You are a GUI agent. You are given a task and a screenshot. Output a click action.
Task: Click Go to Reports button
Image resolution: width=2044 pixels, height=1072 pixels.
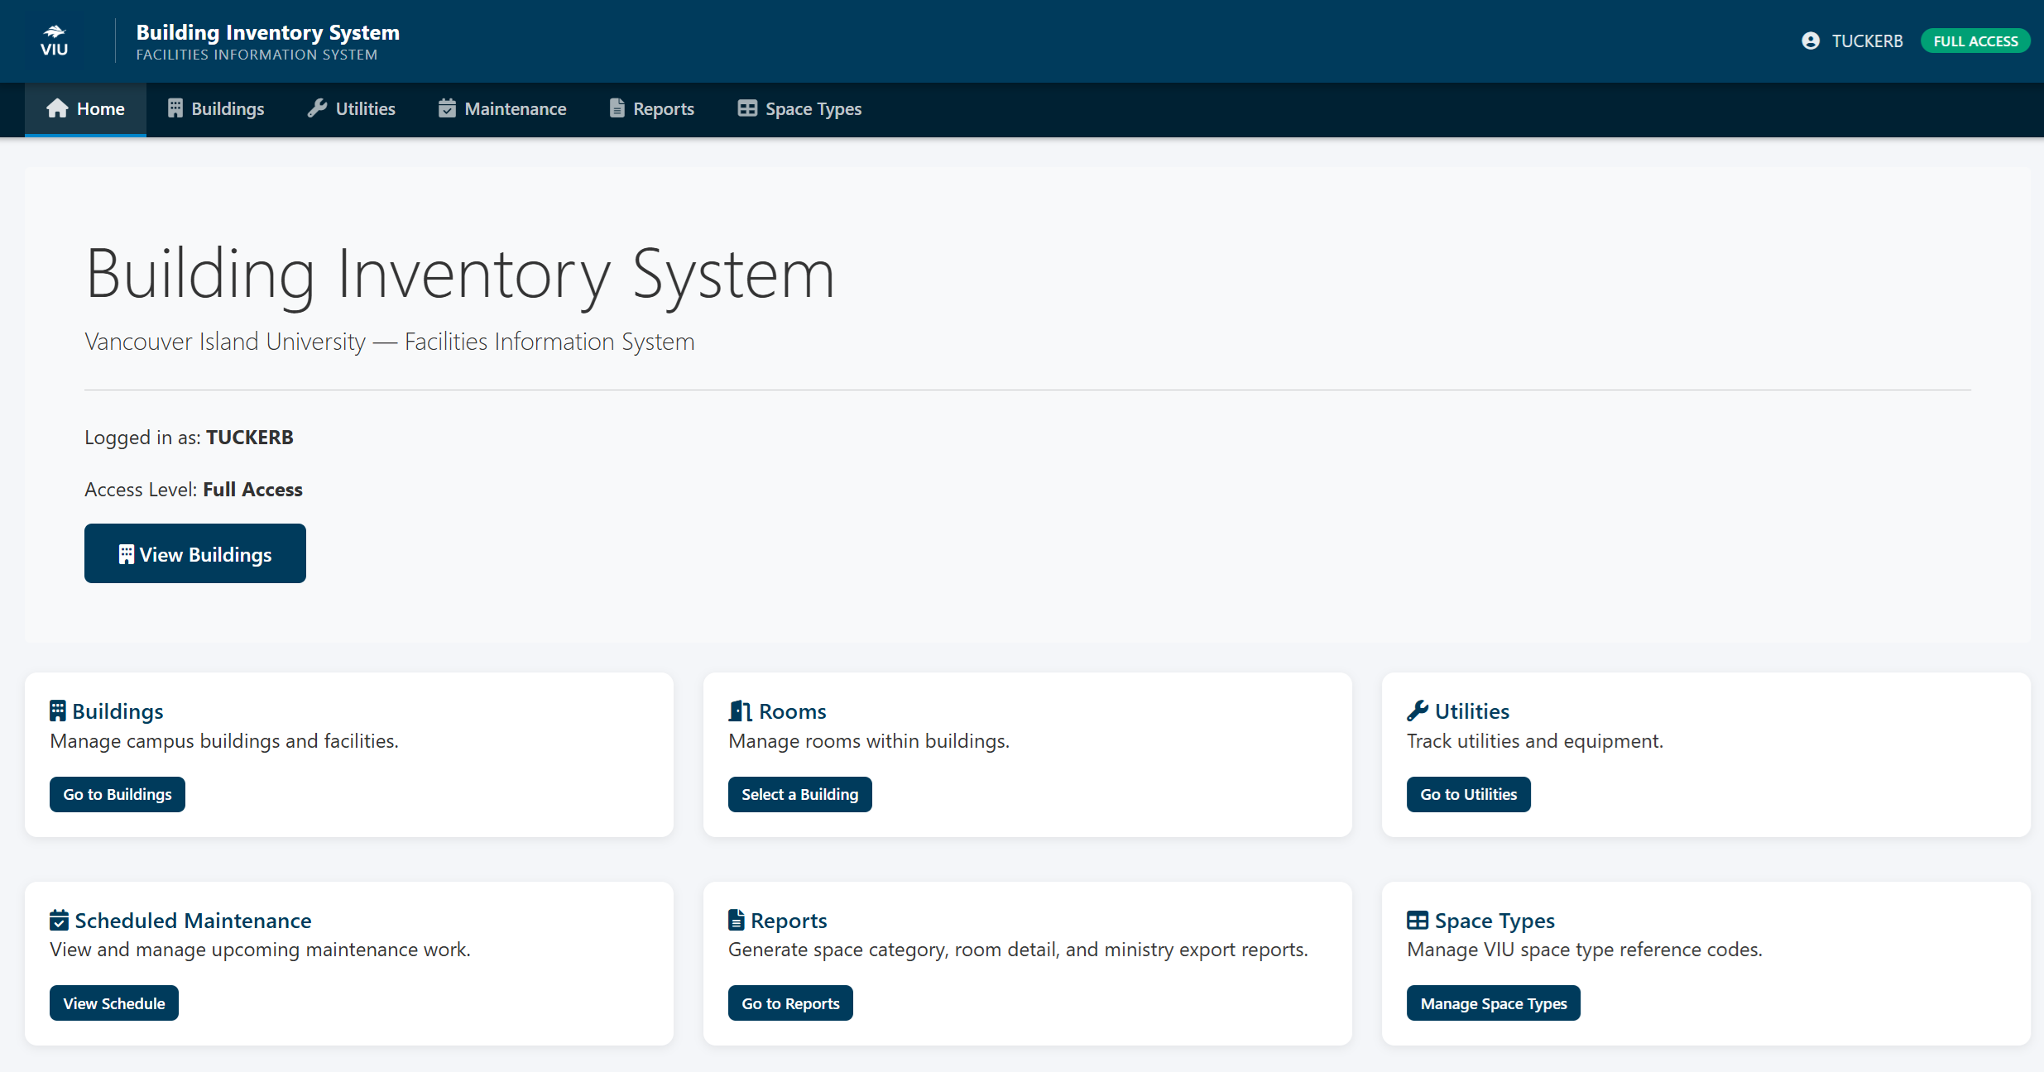(789, 1003)
